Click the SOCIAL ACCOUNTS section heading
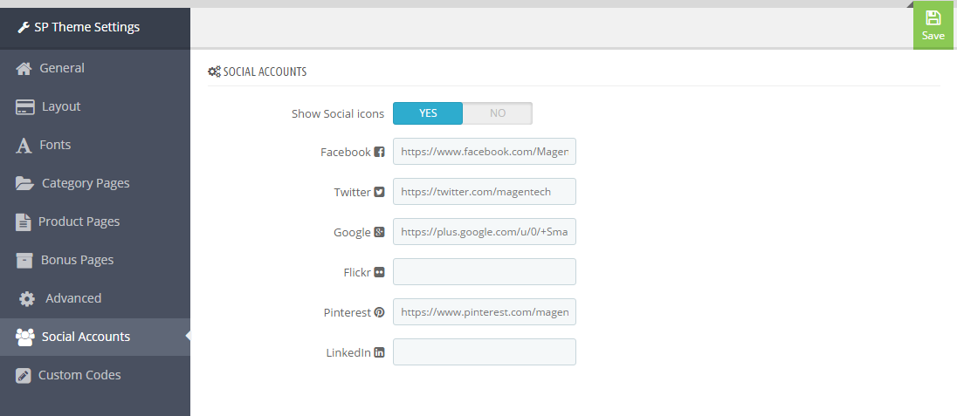 pyautogui.click(x=265, y=72)
